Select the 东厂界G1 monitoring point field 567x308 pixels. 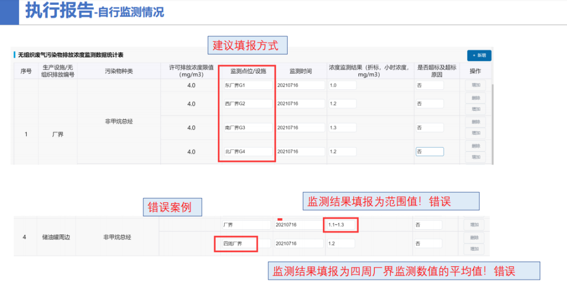[x=248, y=85]
